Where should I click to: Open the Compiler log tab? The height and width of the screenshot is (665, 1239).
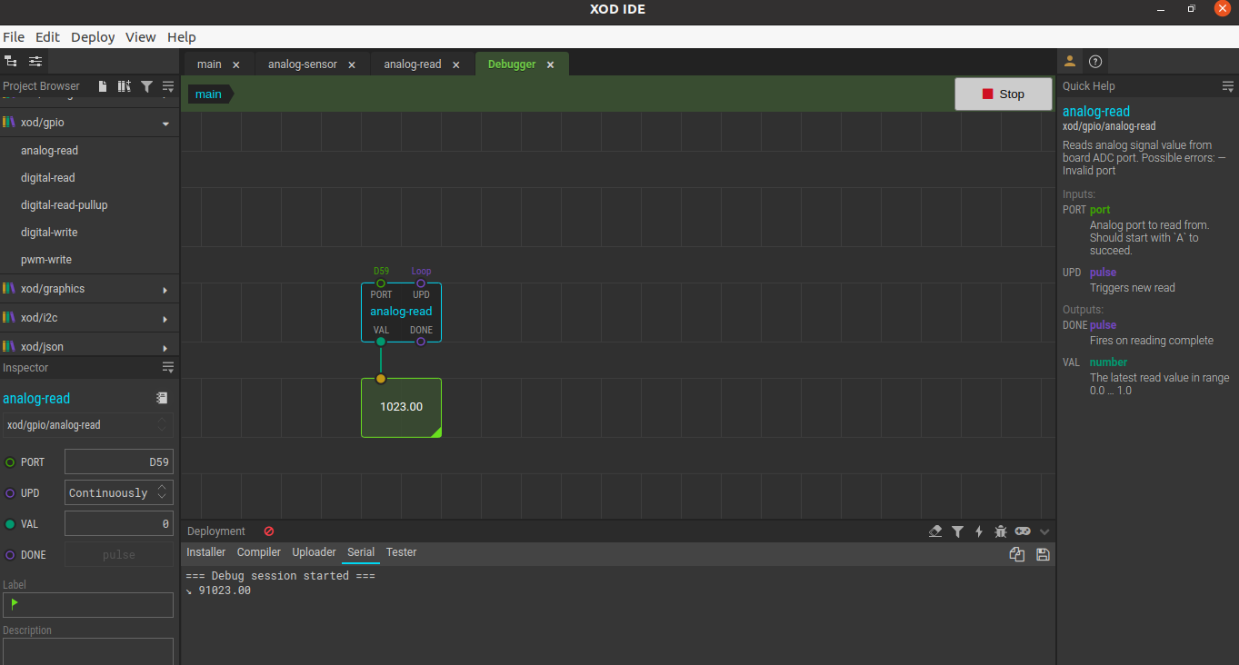(259, 552)
